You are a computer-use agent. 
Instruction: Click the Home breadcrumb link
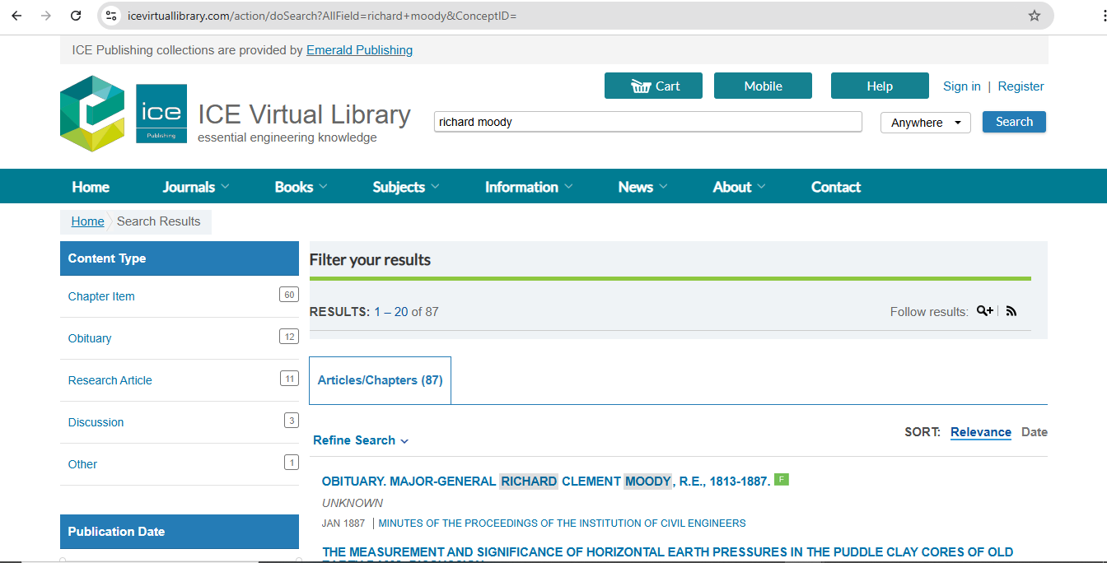[x=87, y=221]
